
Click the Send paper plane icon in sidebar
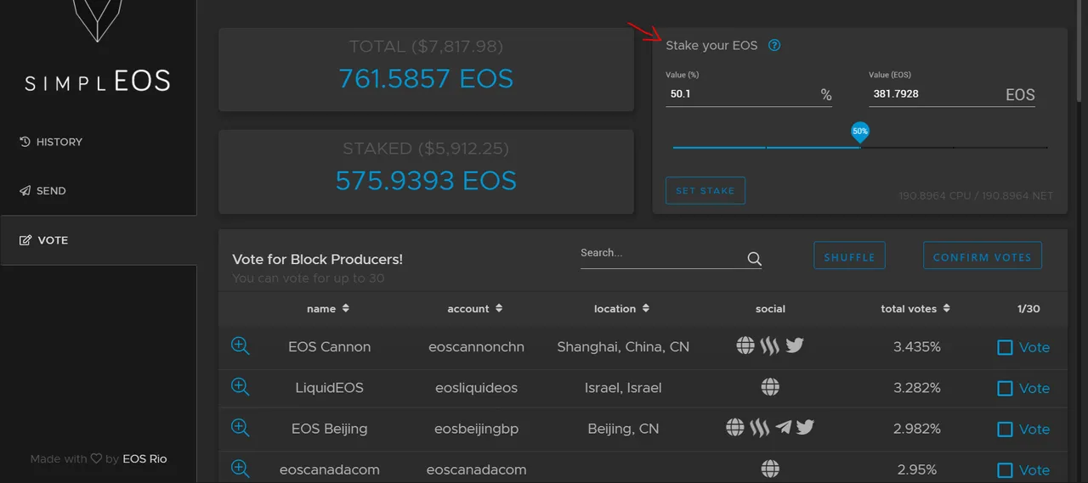click(x=25, y=191)
